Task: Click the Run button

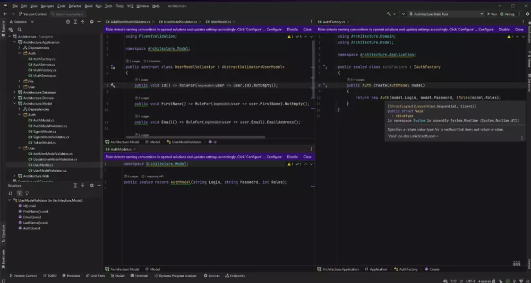Action: [x=492, y=14]
